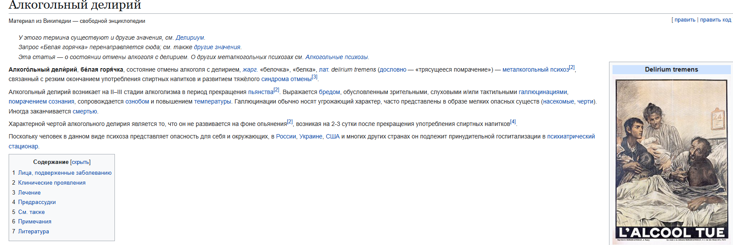Open the 'править код' source edit link

[715, 20]
